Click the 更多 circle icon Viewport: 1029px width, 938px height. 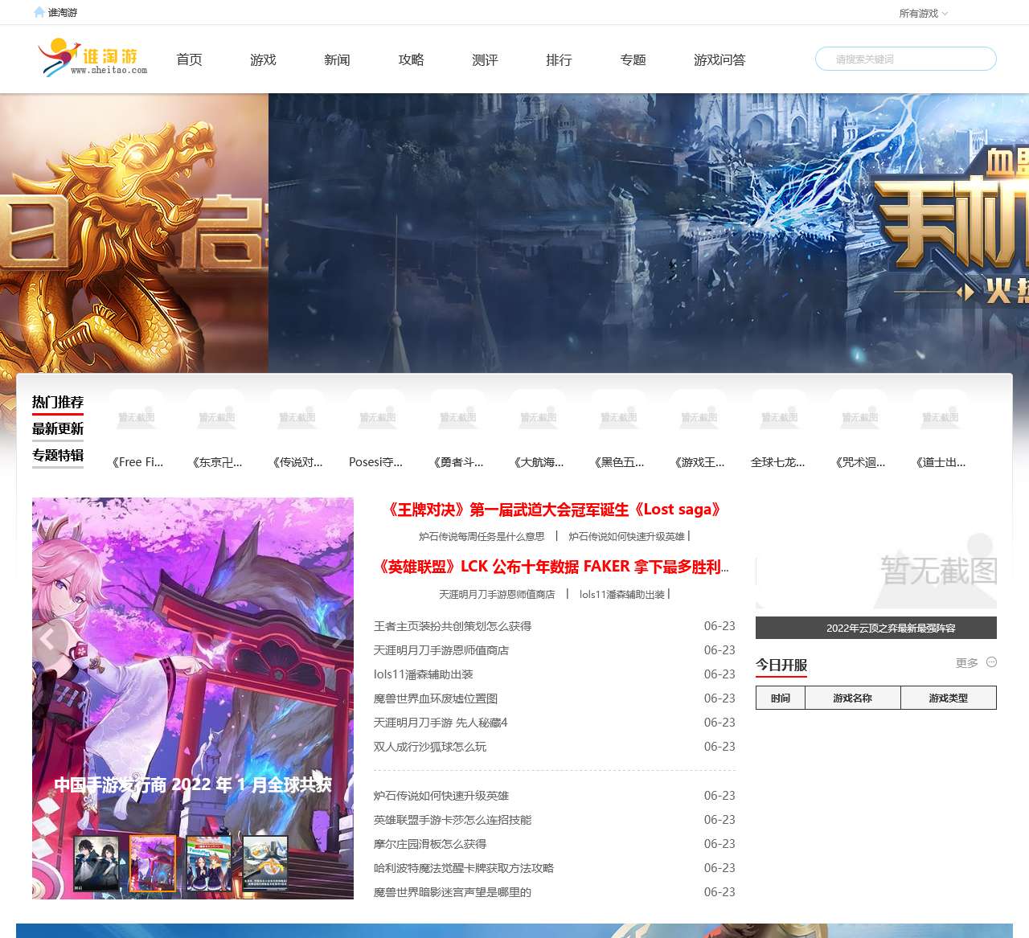tap(991, 662)
